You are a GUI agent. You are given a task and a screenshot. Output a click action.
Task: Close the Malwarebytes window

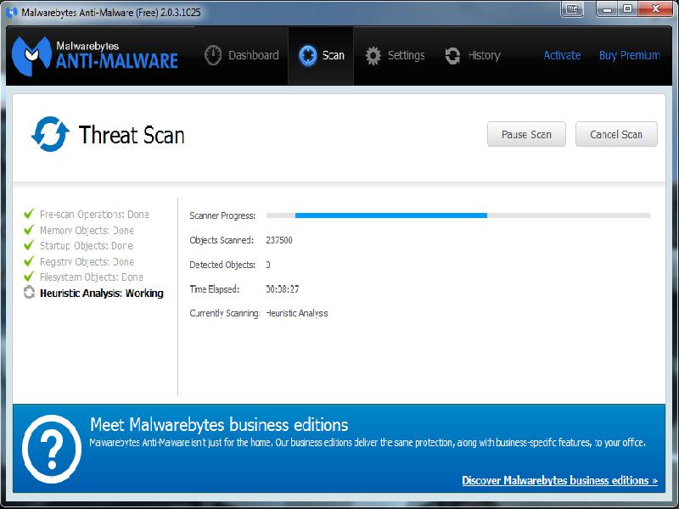pyautogui.click(x=655, y=9)
